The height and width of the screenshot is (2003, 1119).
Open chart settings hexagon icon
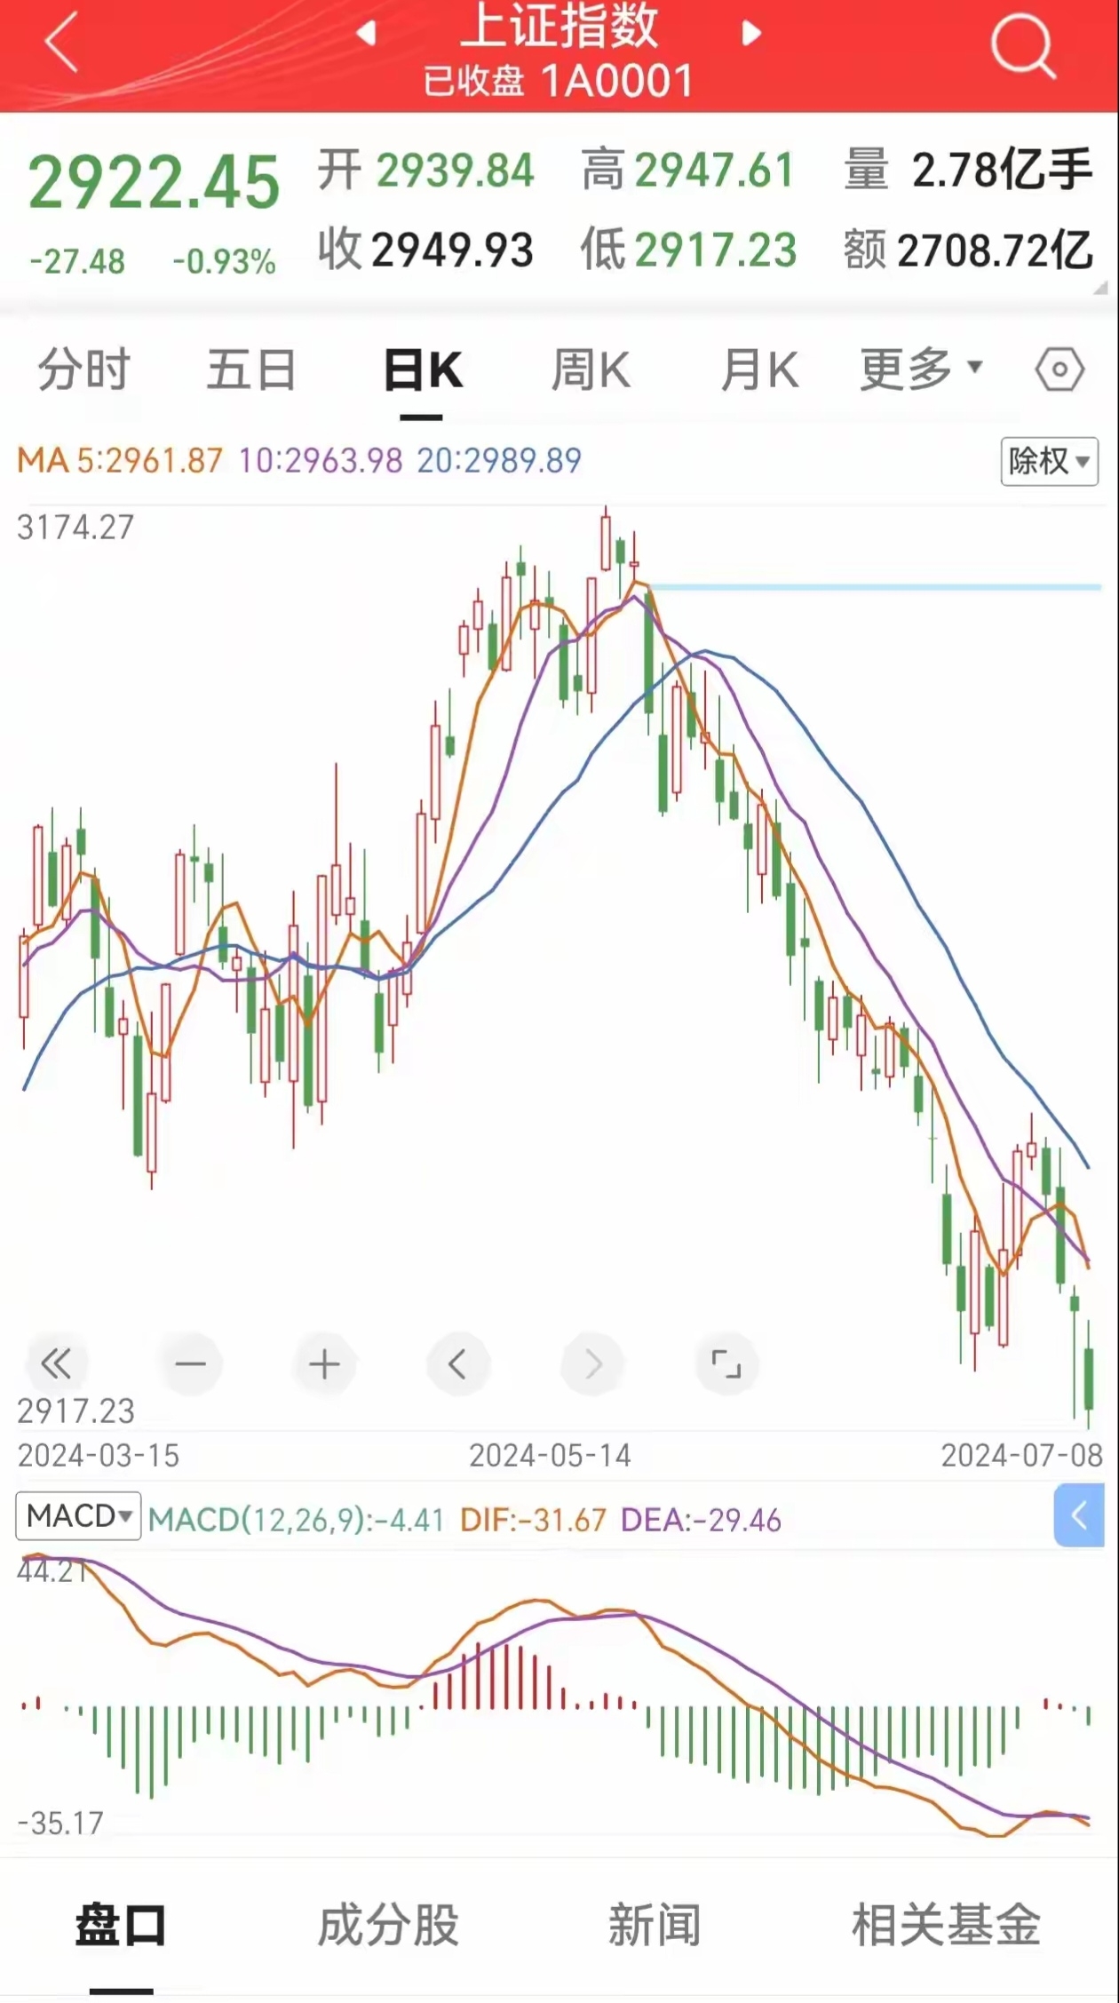1059,369
